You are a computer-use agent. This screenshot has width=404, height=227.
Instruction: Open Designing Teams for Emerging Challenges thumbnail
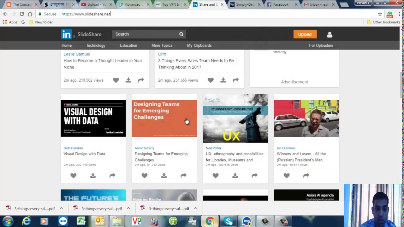pyautogui.click(x=164, y=119)
